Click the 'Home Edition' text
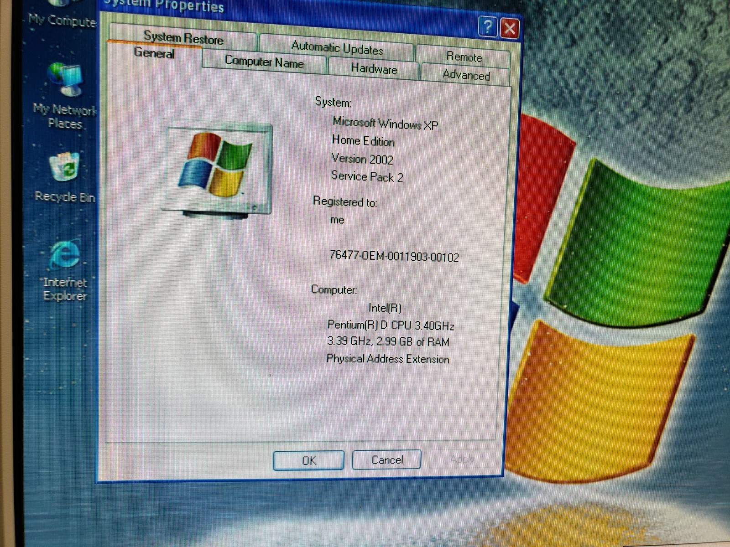The height and width of the screenshot is (547, 730). (363, 141)
